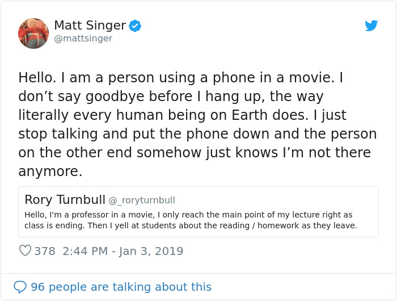This screenshot has height=301, width=397.
Task: Click the line "literally every human being on Earth"
Action: (182, 115)
